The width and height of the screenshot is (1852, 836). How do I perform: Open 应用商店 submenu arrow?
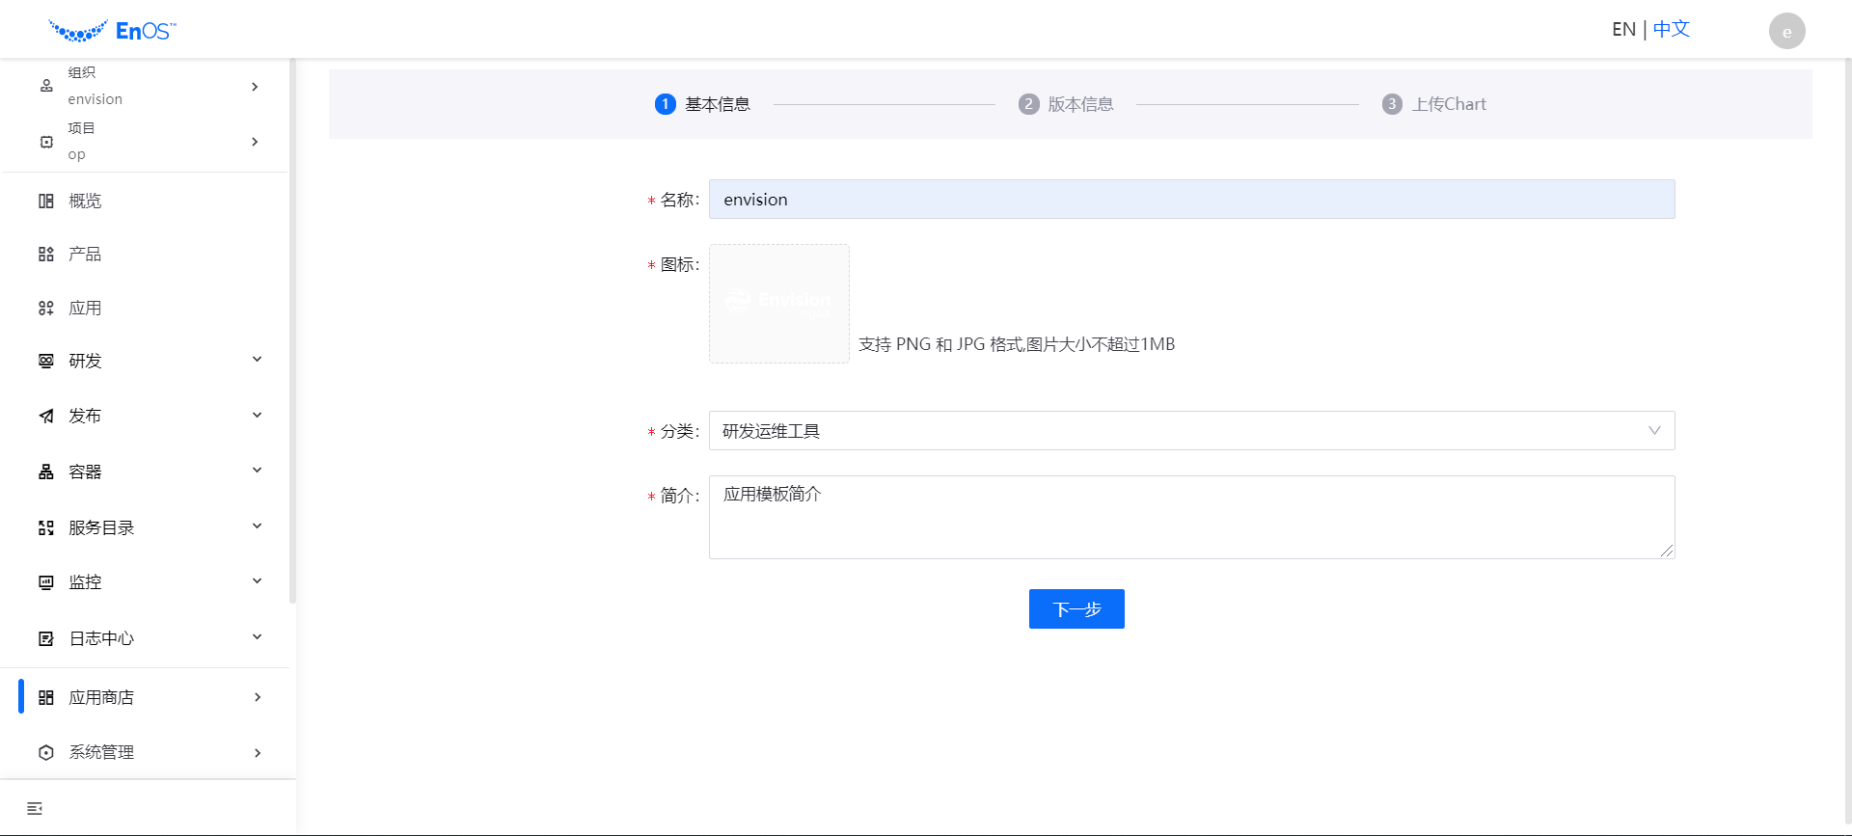(x=258, y=697)
